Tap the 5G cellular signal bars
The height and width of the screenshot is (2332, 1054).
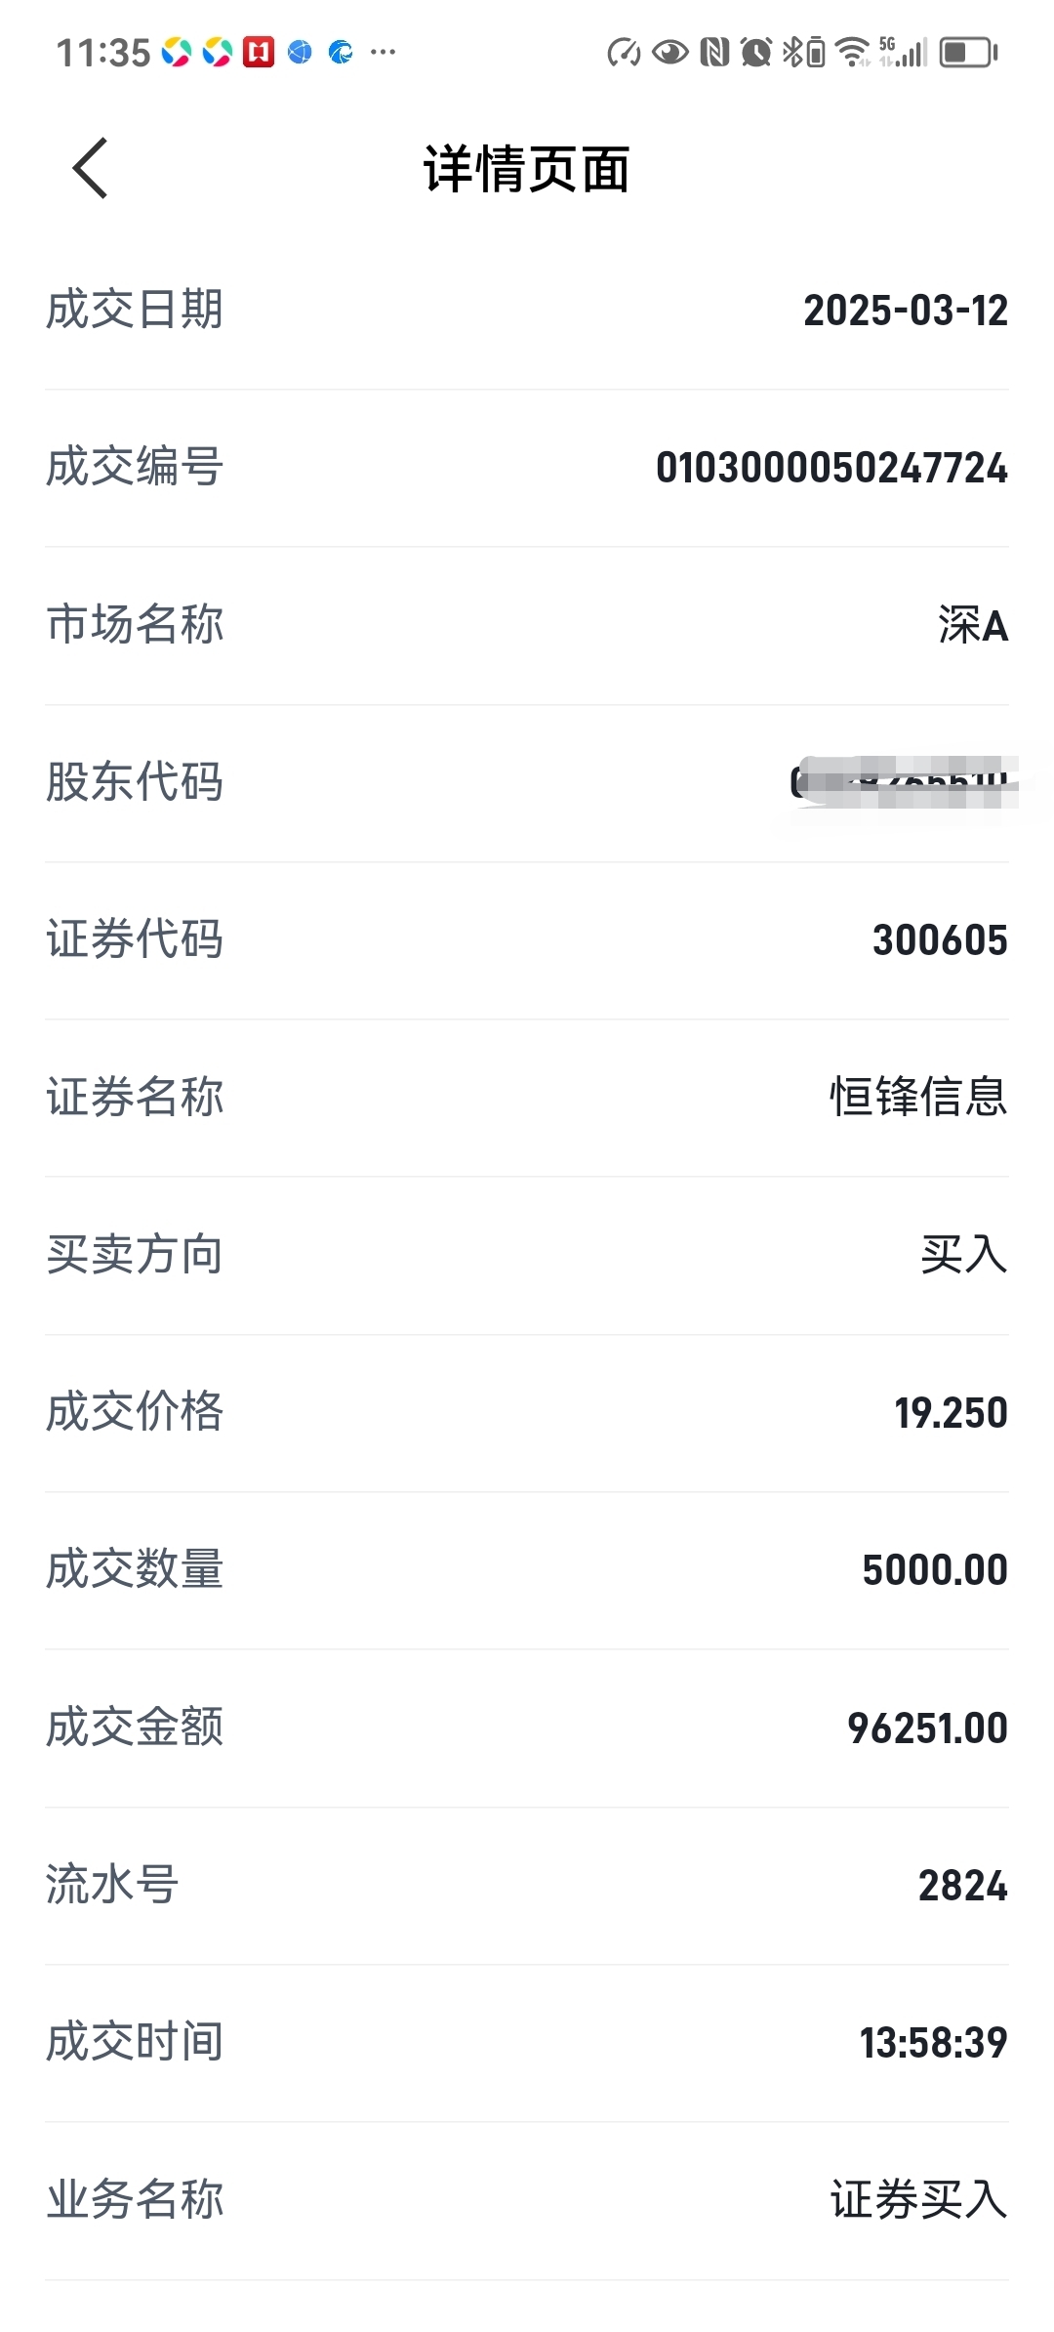(x=904, y=52)
